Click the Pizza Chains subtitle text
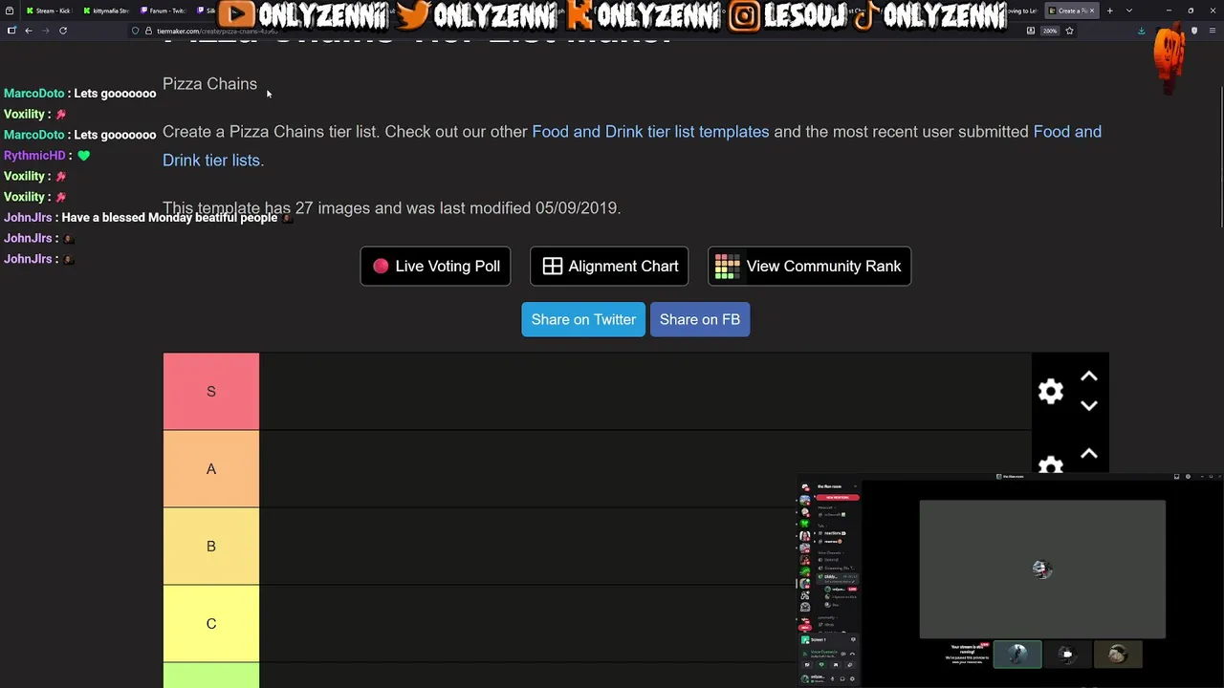This screenshot has width=1224, height=688. pos(209,84)
